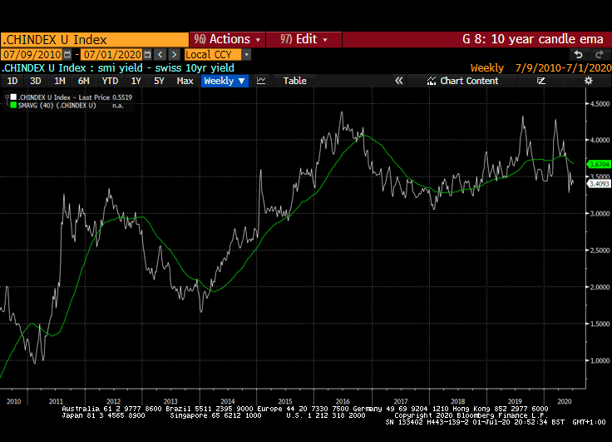Screen dimensions: 612x442
Task: Select the Max range tab
Action: point(185,81)
